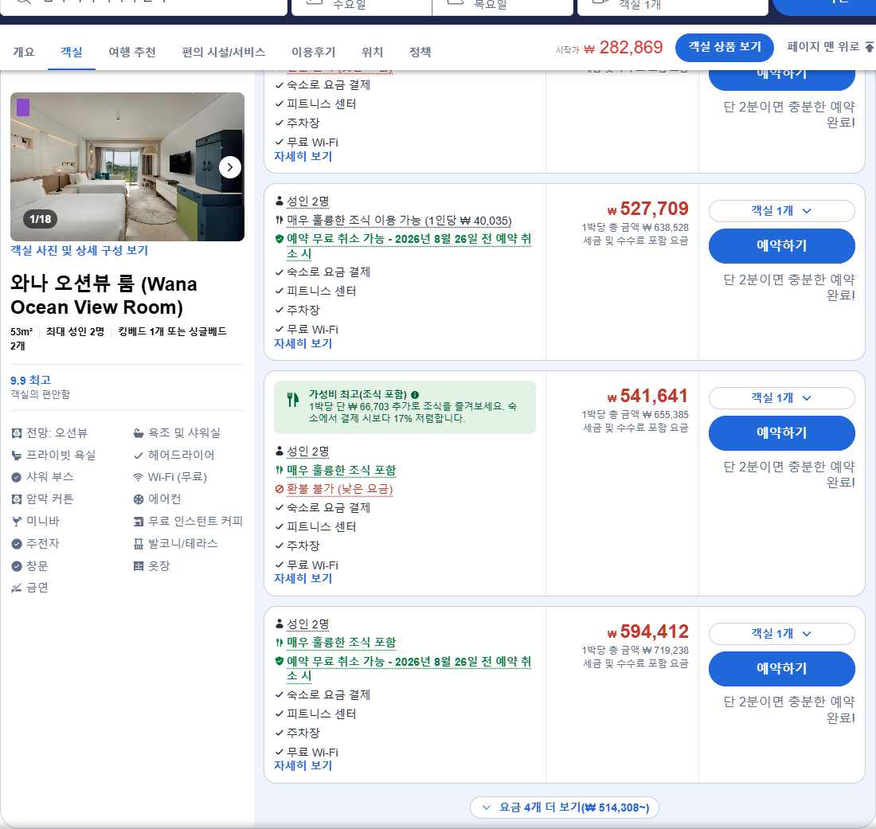
Task: Open room count dropdown for ₩541,641 offer
Action: pyautogui.click(x=781, y=397)
